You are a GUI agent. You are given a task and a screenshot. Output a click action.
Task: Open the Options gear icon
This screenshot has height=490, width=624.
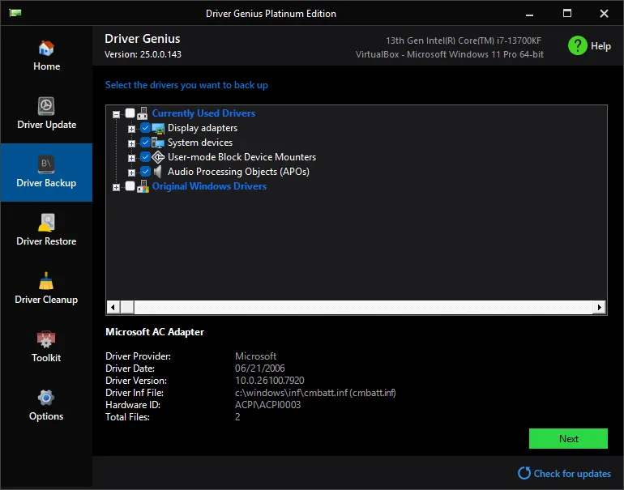46,398
